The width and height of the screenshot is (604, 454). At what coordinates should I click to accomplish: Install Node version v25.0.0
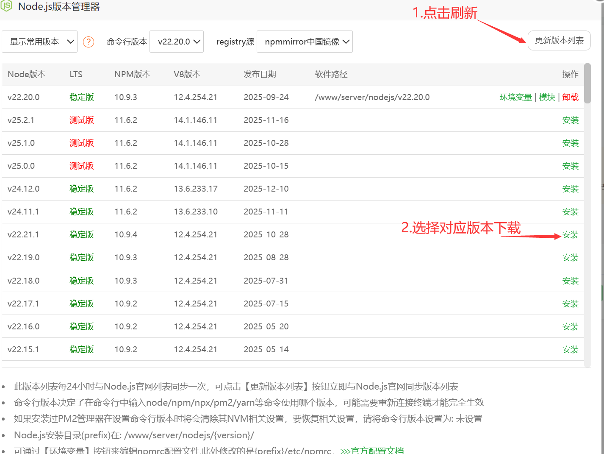coord(570,166)
